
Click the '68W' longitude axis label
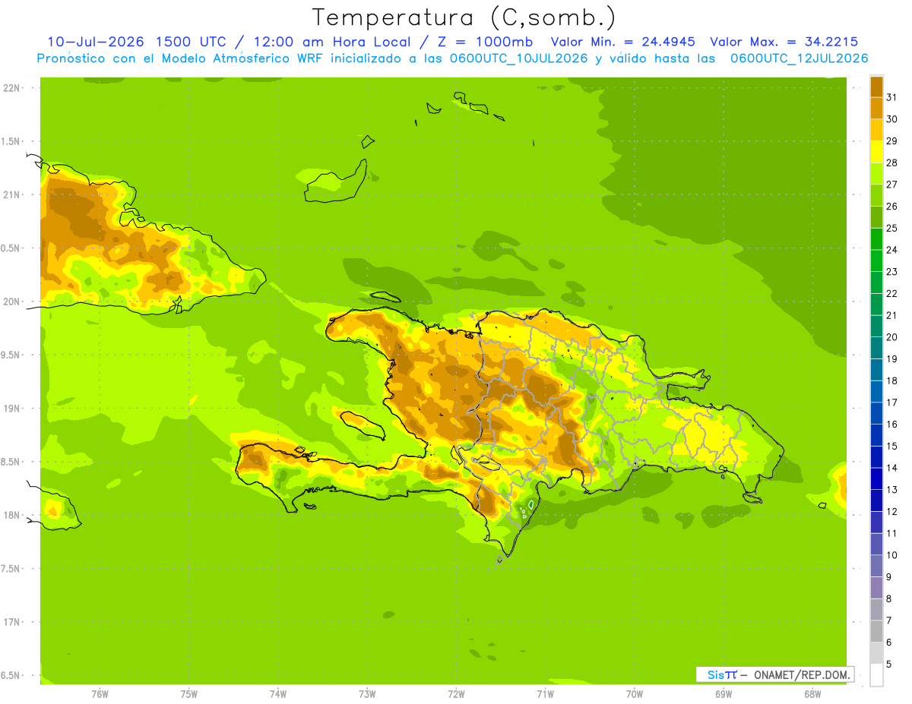812,694
